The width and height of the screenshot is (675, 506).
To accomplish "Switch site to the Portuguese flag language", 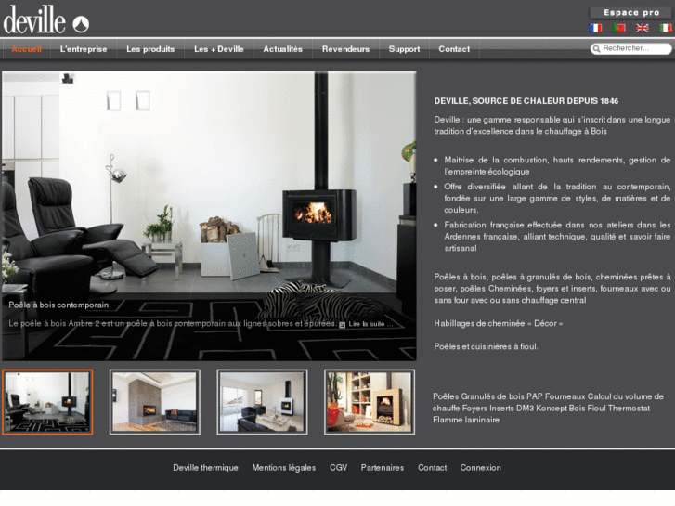I will 619,28.
